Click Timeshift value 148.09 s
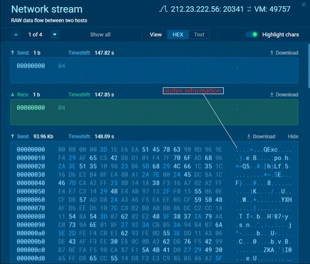Screen dimensions: 310x264 (104, 137)
